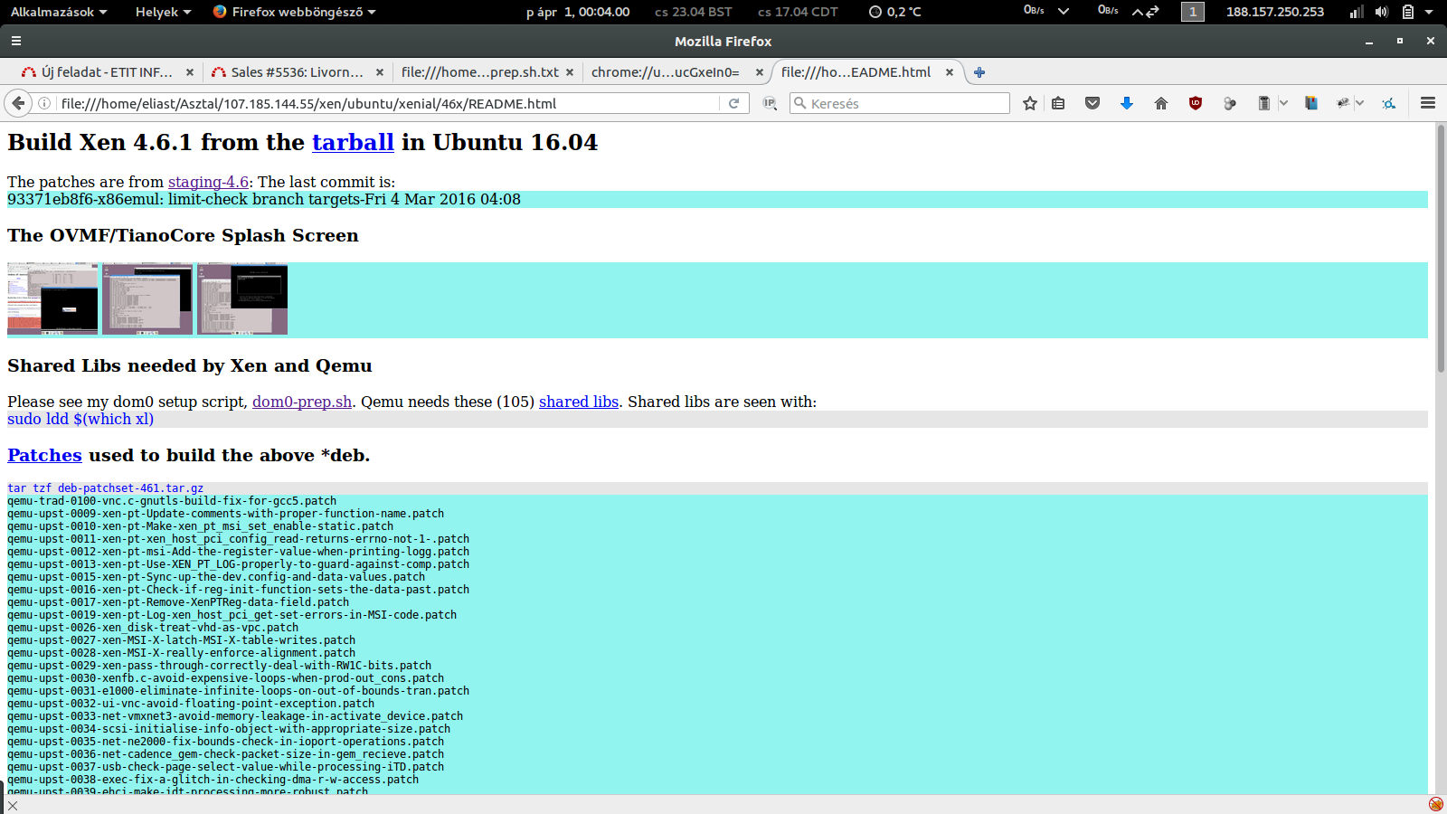Switch to the chrome://u...ucGxeIn0= tab

pos(666,72)
